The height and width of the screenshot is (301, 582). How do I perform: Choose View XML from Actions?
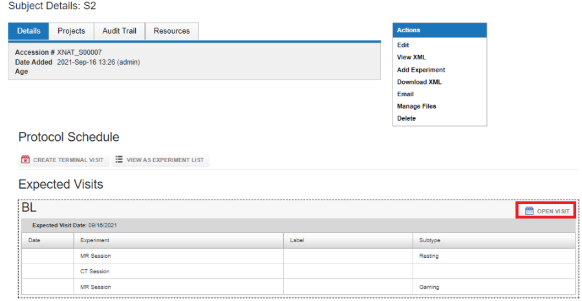pos(411,57)
